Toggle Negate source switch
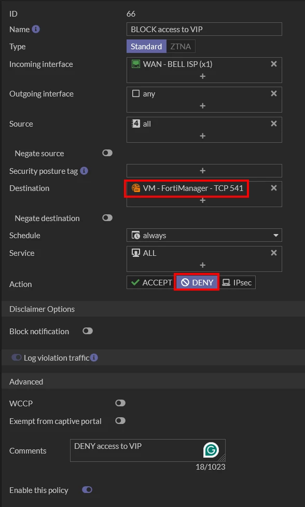The width and height of the screenshot is (305, 507). (107, 153)
